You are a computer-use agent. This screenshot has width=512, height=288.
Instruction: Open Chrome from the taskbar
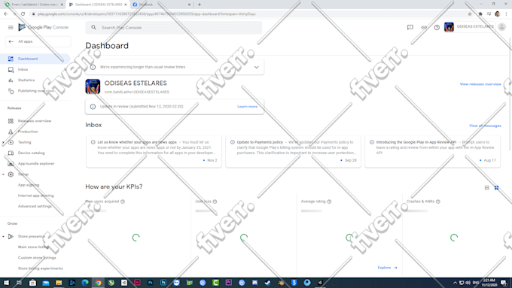[98, 283]
